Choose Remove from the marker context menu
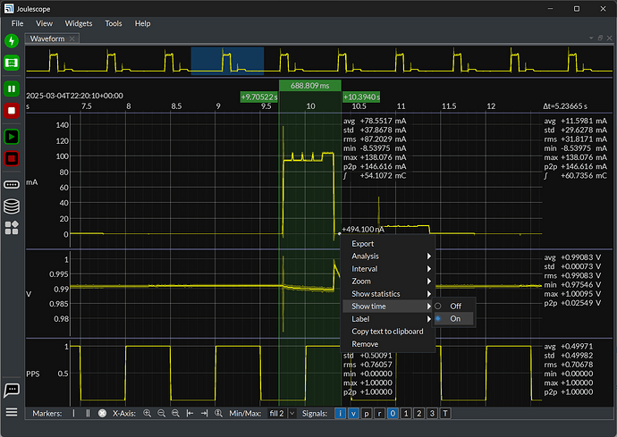Image resolution: width=617 pixels, height=437 pixels. tap(387, 344)
